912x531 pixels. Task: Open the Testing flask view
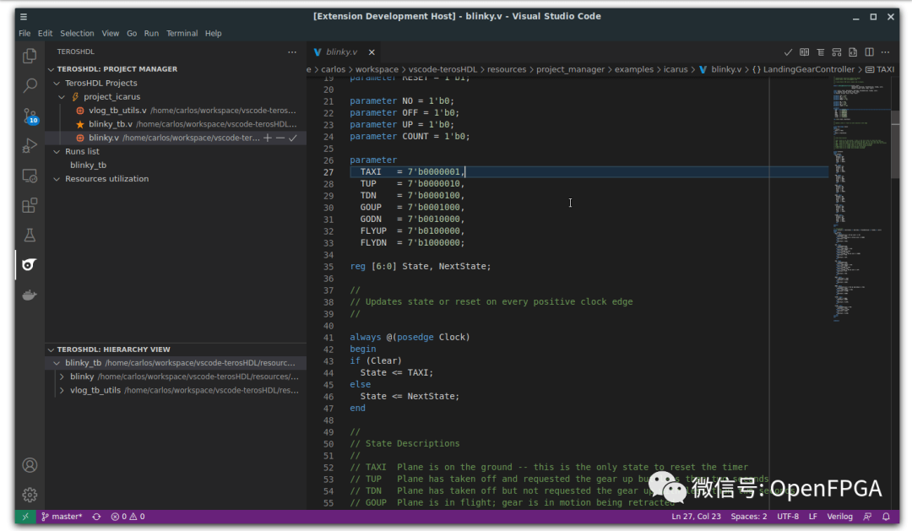[30, 235]
